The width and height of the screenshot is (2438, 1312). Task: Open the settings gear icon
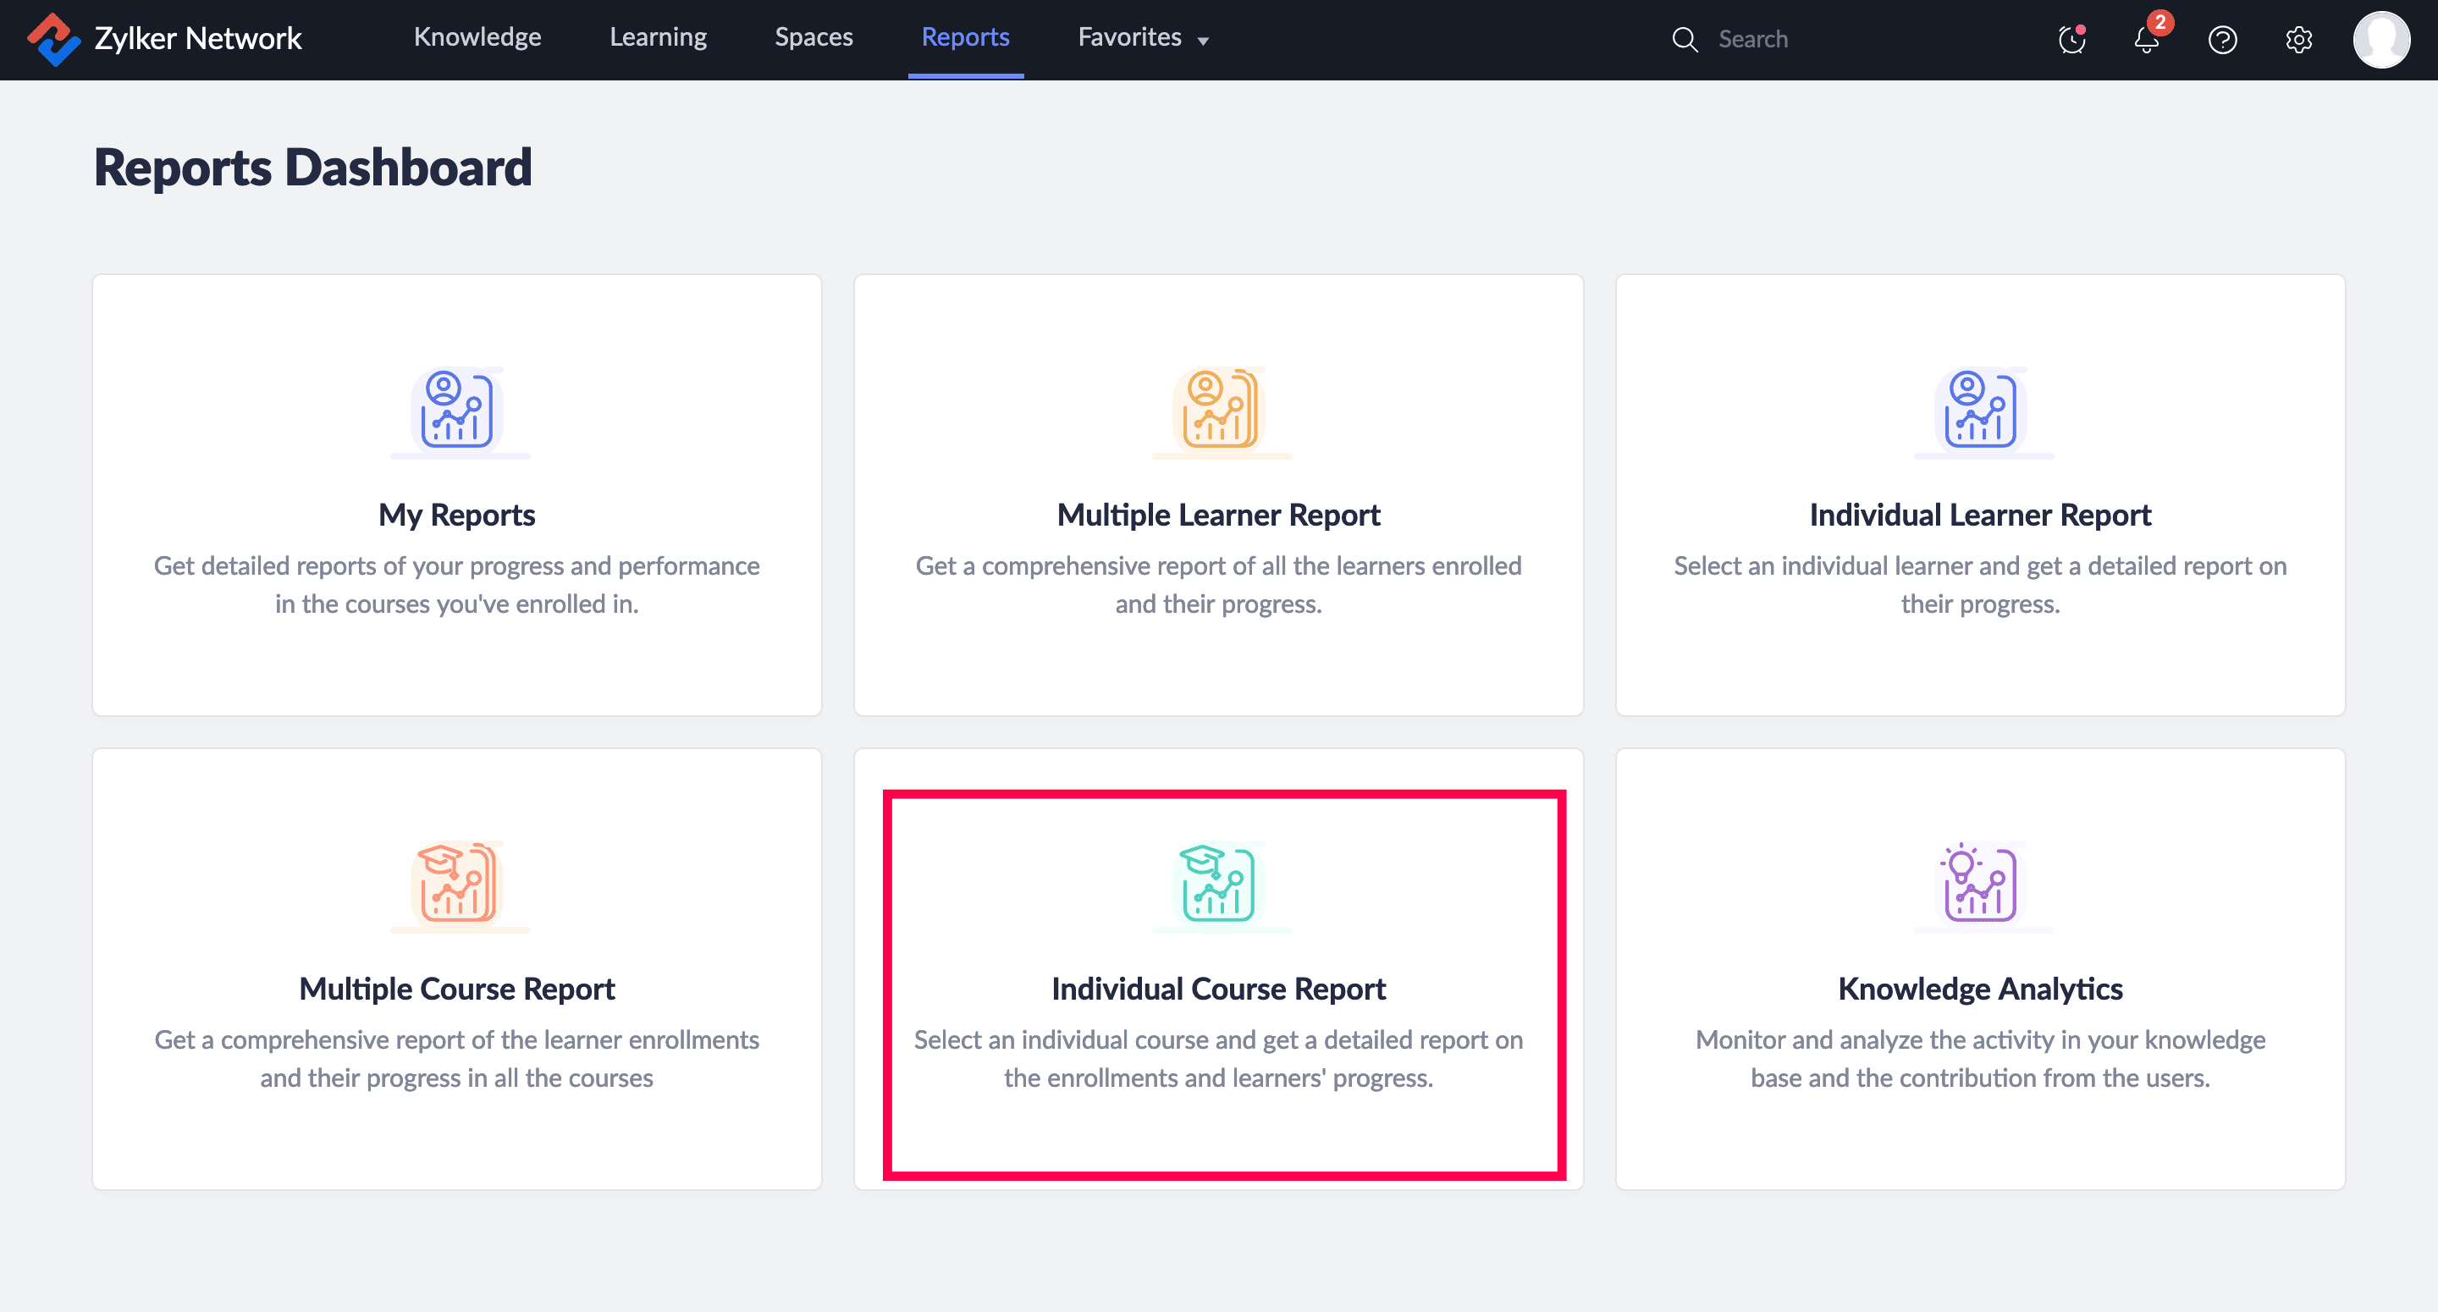(x=2298, y=40)
